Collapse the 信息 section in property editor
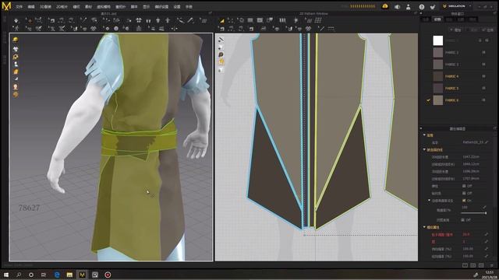This screenshot has height=280, width=499. click(424, 135)
